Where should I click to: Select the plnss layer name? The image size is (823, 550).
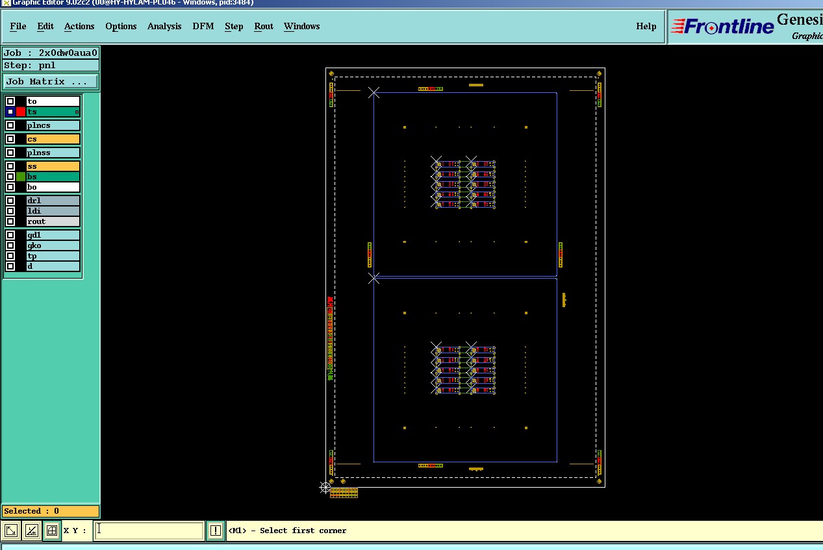[53, 153]
